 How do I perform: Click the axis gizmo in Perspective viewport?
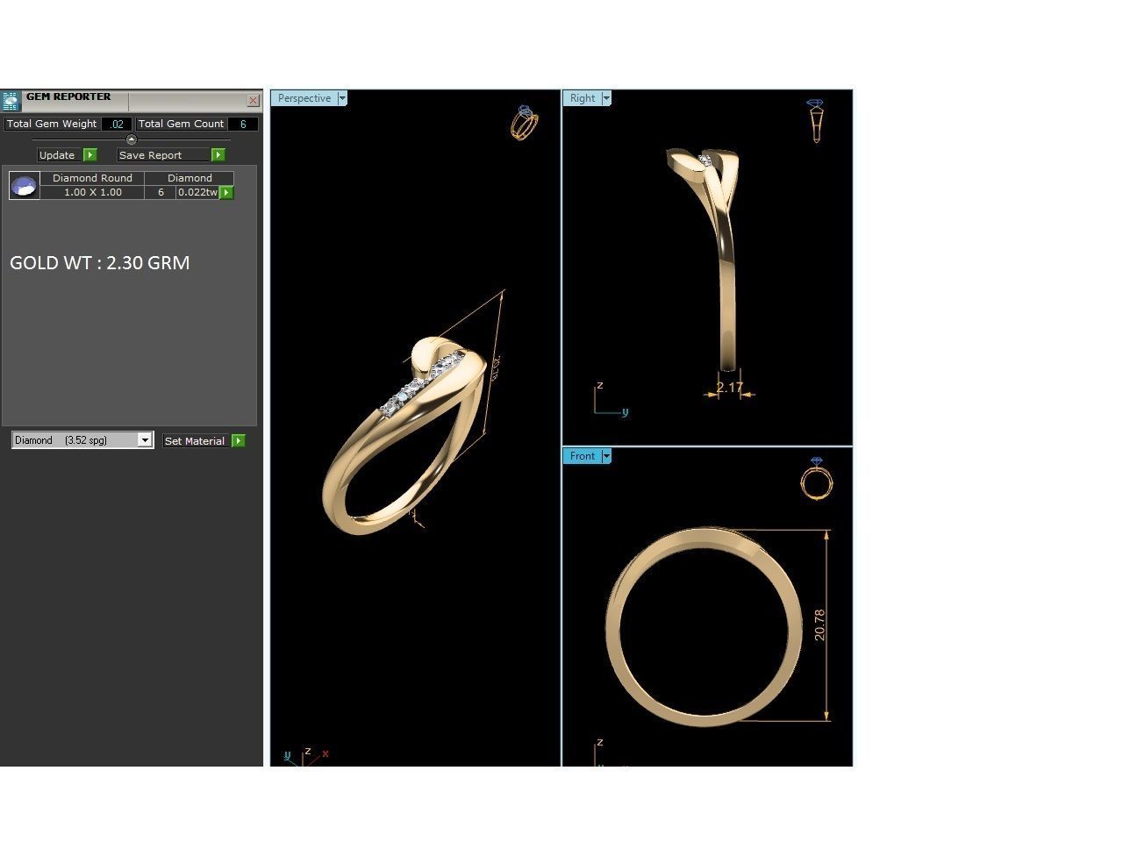point(306,757)
